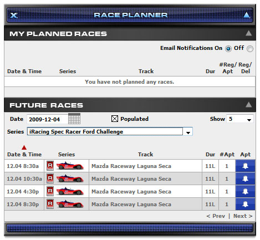Select the 12.04 10:30a date cell

tap(24, 178)
